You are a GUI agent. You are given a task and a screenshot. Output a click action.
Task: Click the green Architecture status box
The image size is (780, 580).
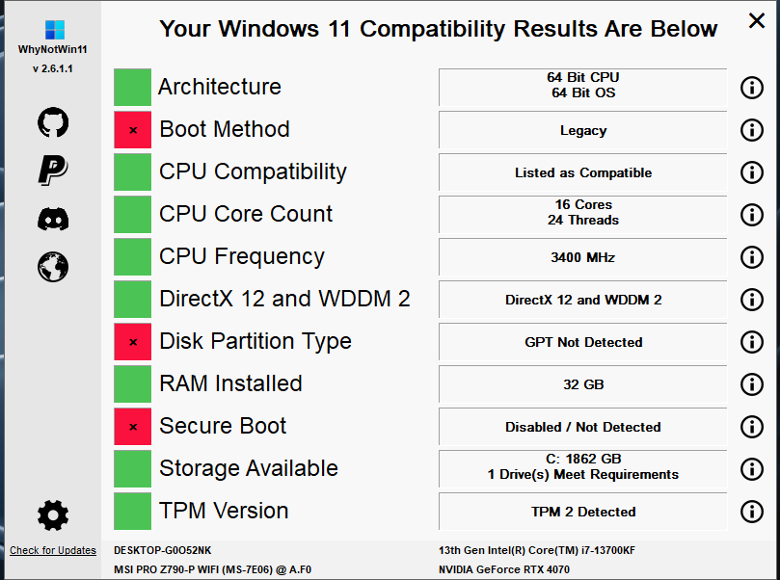(x=132, y=88)
